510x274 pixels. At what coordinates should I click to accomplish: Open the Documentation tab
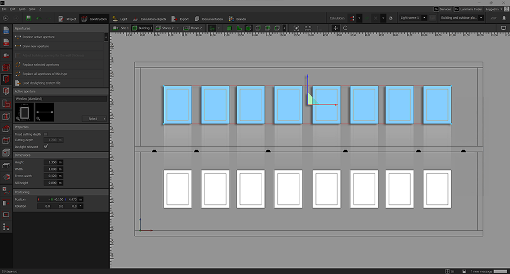[208, 19]
